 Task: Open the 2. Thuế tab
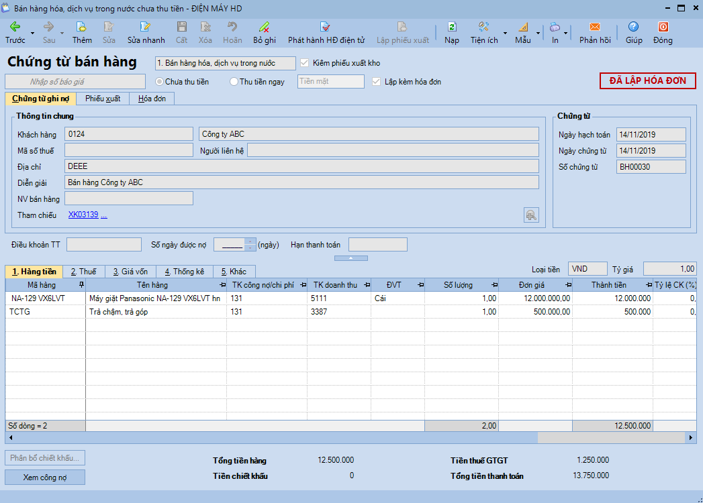point(83,272)
